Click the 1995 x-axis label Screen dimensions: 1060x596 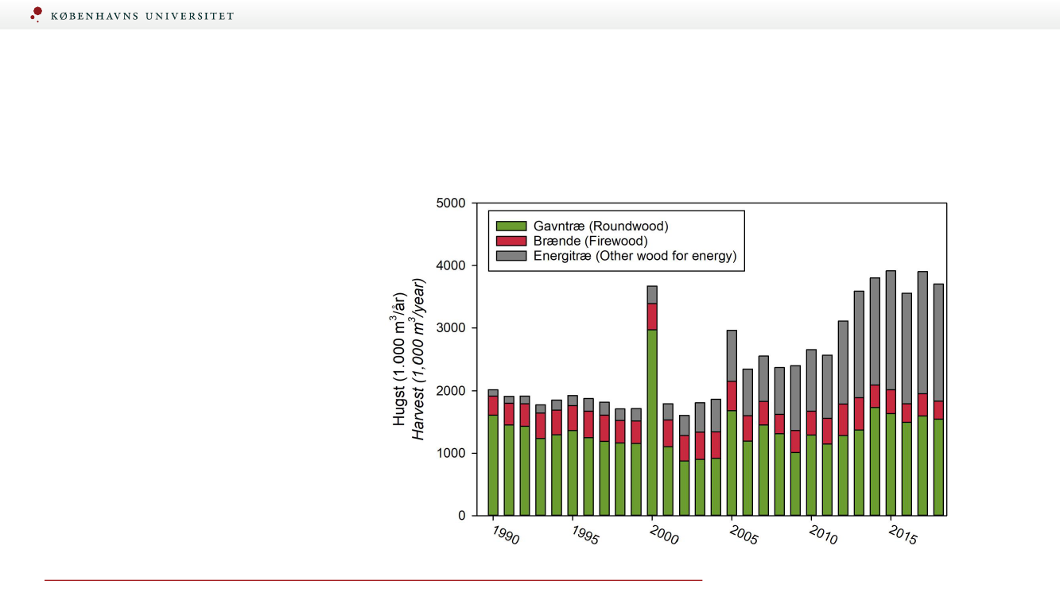(x=584, y=535)
